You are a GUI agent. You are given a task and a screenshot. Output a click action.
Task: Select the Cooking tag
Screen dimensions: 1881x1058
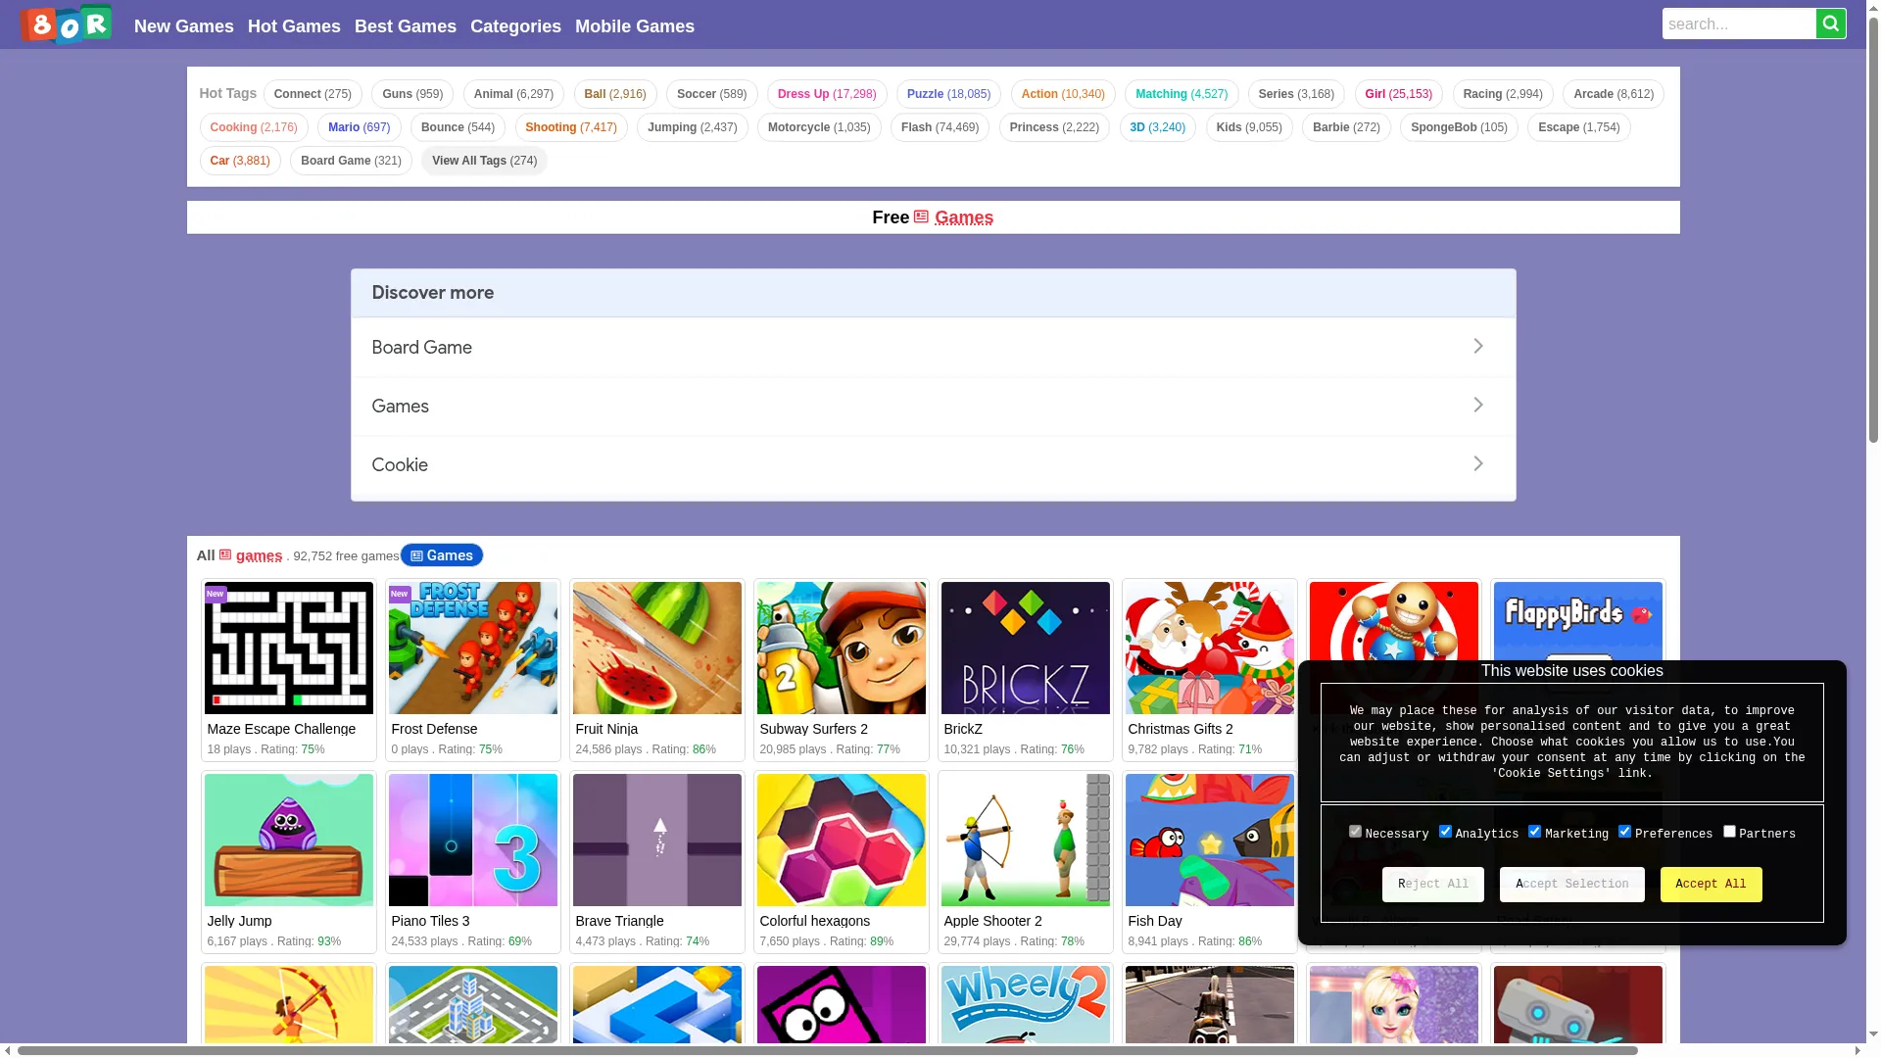[x=254, y=127]
